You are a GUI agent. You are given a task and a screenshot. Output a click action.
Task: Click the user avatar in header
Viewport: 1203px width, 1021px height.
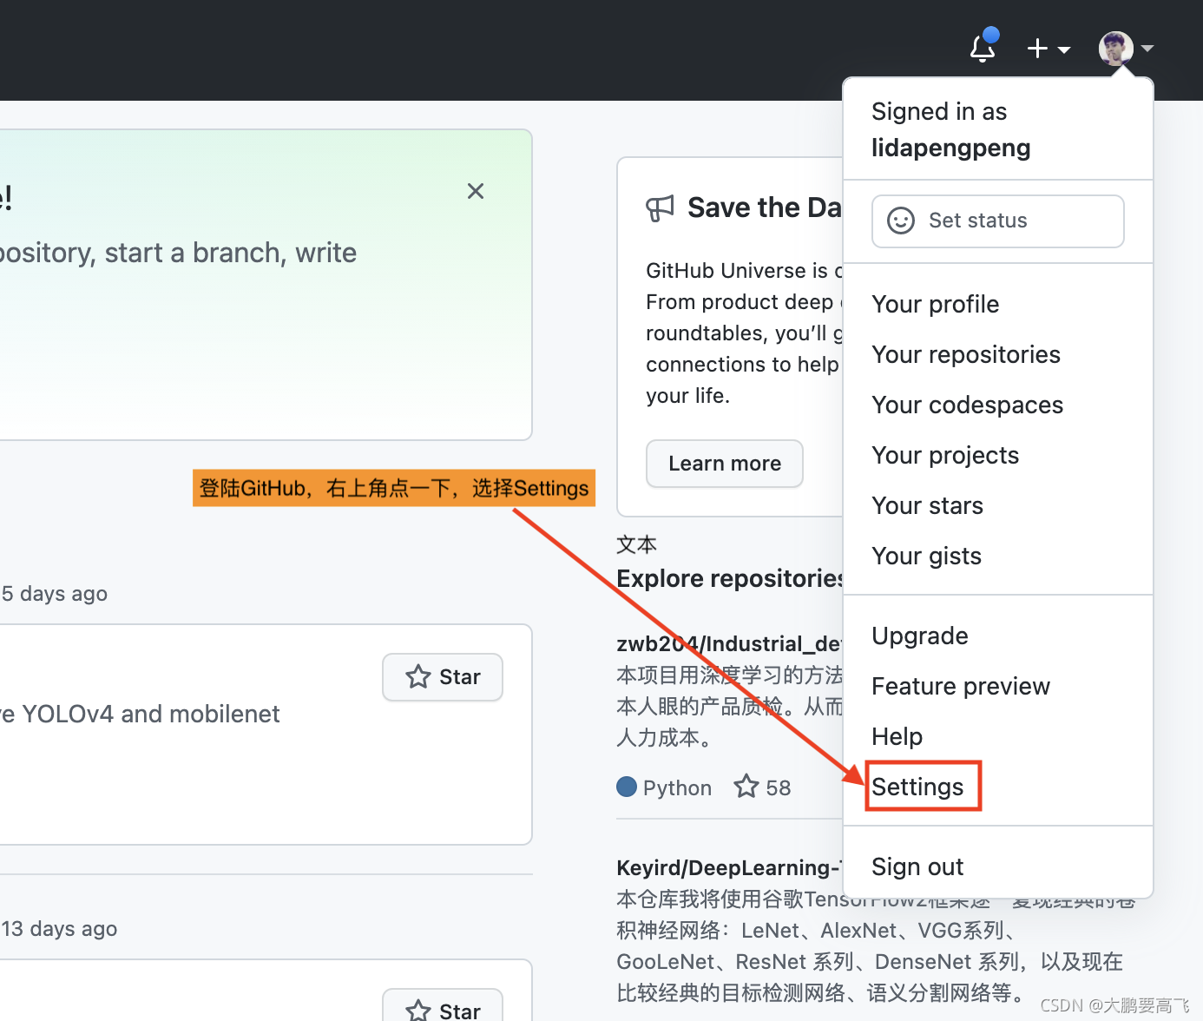(x=1115, y=49)
